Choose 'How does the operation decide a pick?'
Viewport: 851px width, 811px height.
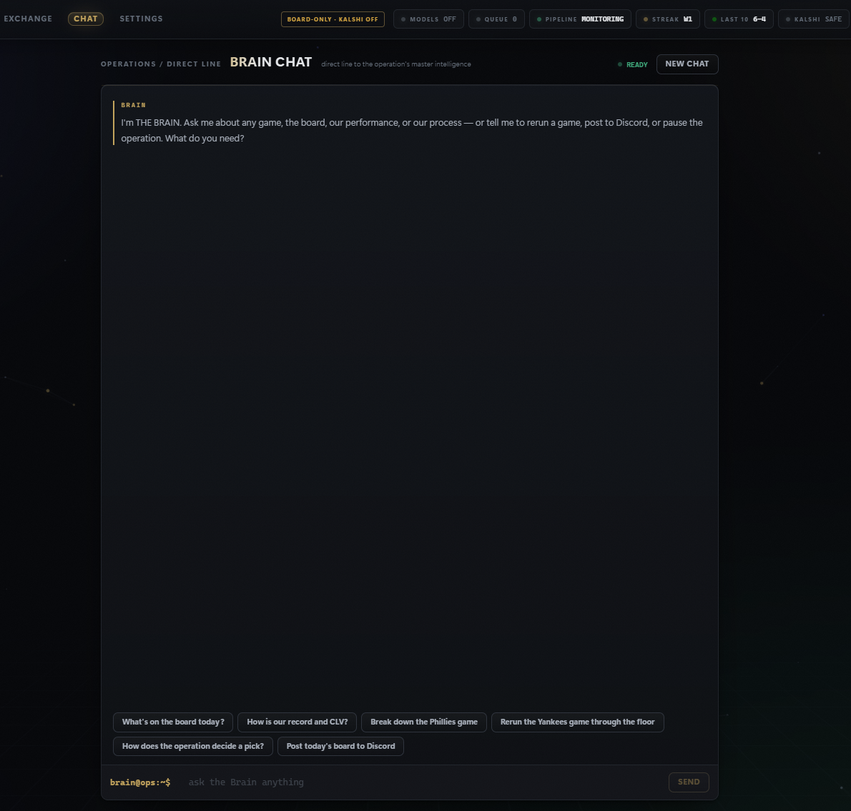(x=192, y=747)
